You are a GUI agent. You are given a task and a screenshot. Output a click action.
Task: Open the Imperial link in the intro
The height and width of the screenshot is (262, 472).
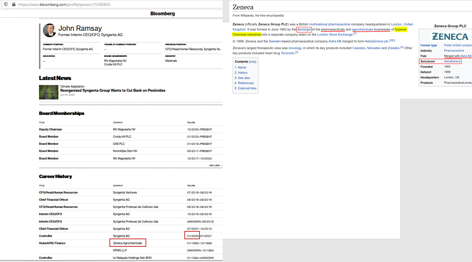(400, 29)
